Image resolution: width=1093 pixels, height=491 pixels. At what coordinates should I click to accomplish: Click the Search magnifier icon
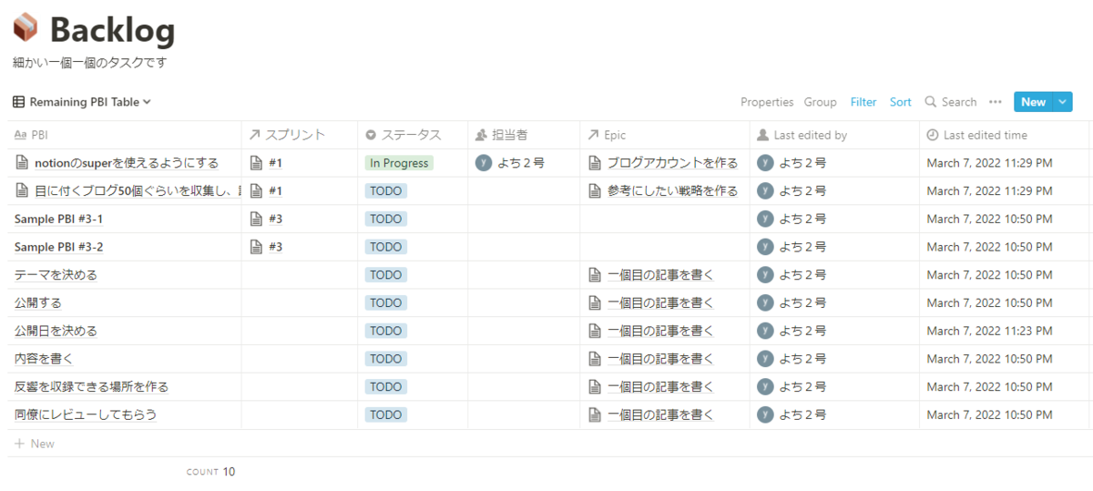[930, 102]
